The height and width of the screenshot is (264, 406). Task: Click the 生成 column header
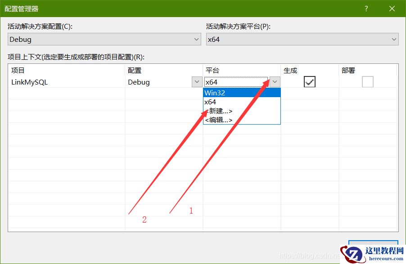tap(310, 71)
